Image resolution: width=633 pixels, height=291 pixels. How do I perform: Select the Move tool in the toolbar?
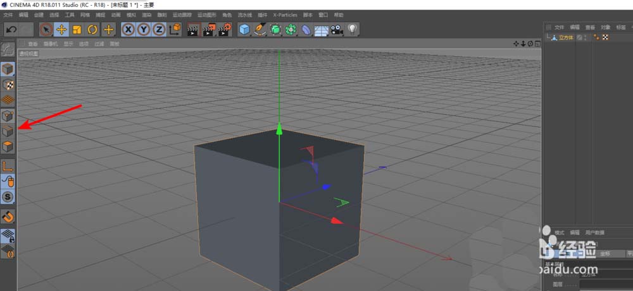62,29
